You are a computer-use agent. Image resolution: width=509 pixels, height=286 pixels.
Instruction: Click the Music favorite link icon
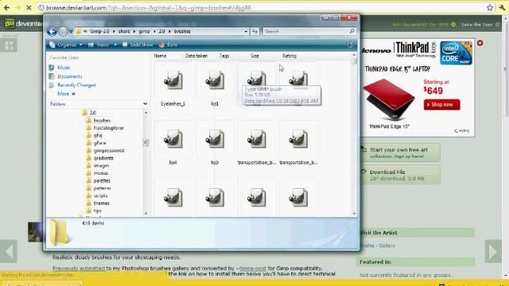pyautogui.click(x=51, y=68)
